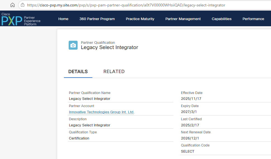Open the Performance navigation item
Viewport: 271px width, 159px height.
tap(253, 19)
